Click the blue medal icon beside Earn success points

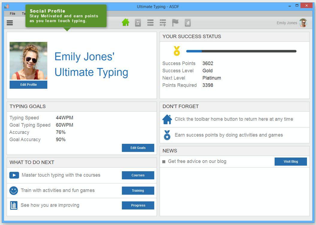click(x=167, y=135)
